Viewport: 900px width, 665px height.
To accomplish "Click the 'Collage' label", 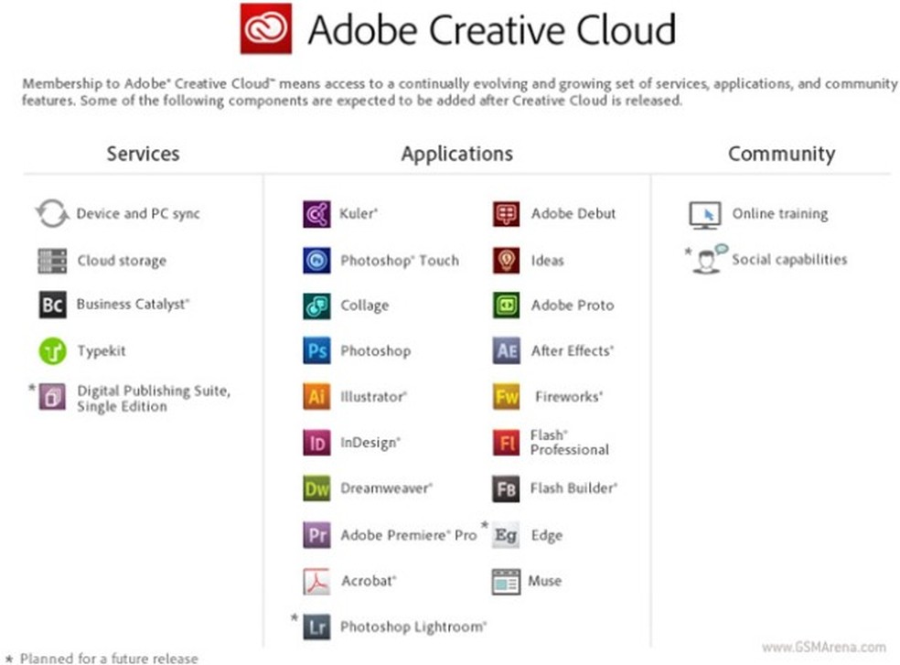I will pos(364,306).
